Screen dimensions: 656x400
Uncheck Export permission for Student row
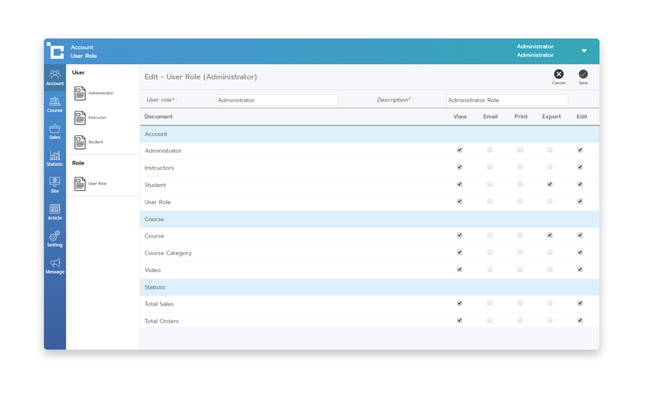point(550,184)
